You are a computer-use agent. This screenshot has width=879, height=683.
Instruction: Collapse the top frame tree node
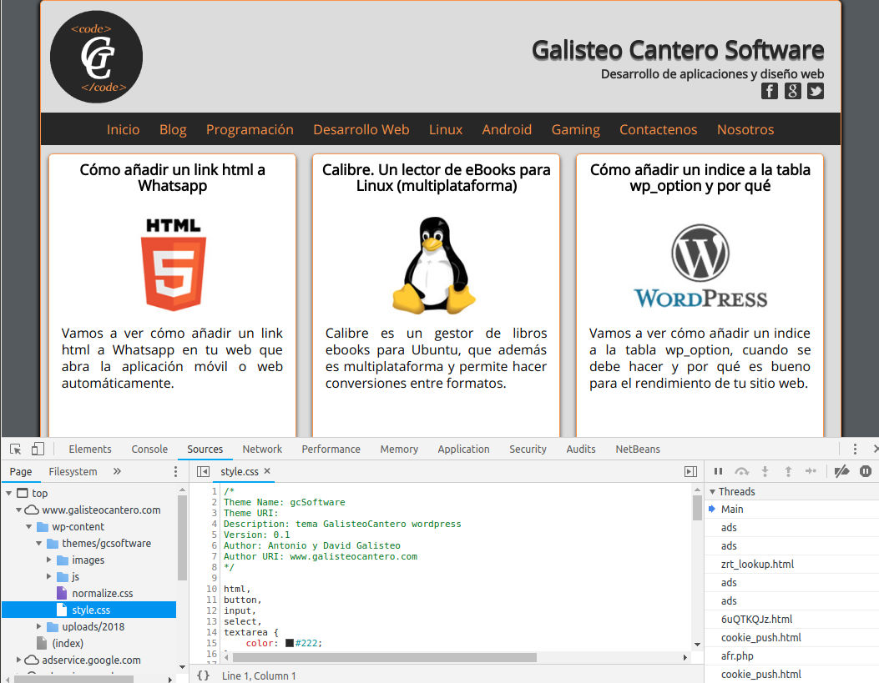coord(9,493)
